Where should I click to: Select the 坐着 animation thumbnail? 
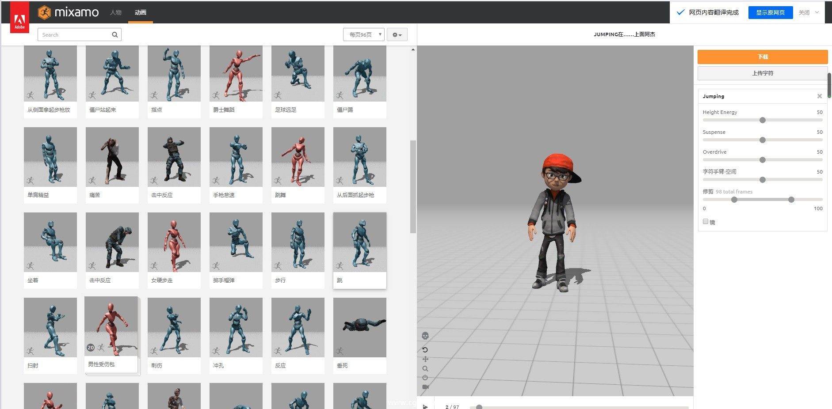pyautogui.click(x=50, y=242)
